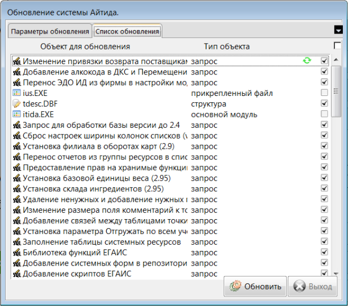348x306 pixels.
Task: Select row 'Запрос для обработки базы версии до 2.4'
Action: [101, 125]
